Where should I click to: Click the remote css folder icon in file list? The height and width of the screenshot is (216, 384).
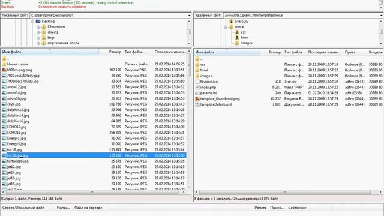click(197, 64)
